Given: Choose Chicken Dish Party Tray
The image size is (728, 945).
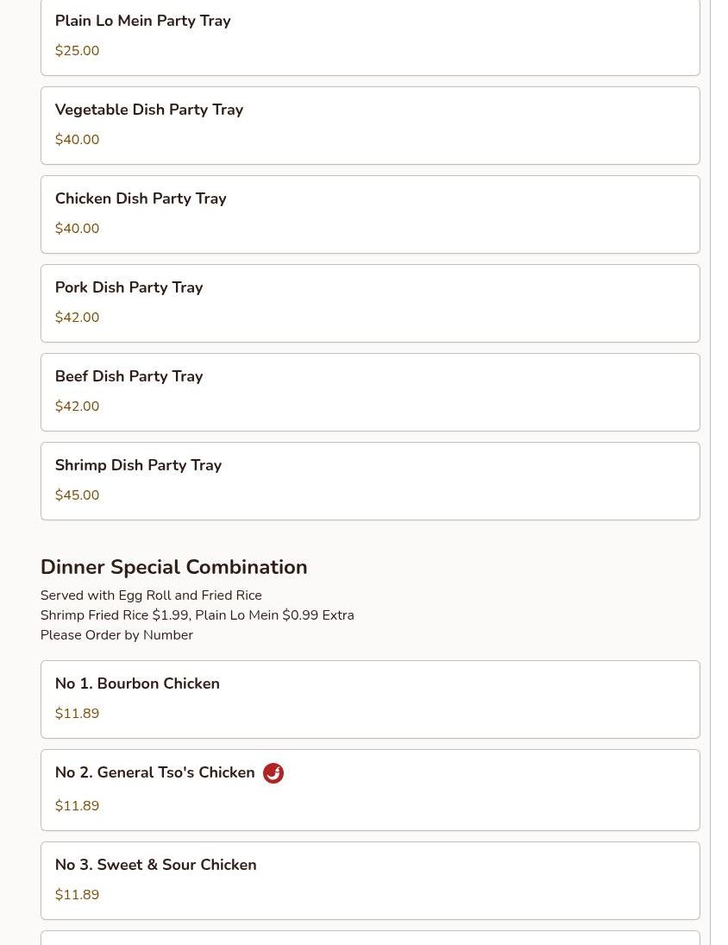Looking at the screenshot, I should pyautogui.click(x=141, y=198).
